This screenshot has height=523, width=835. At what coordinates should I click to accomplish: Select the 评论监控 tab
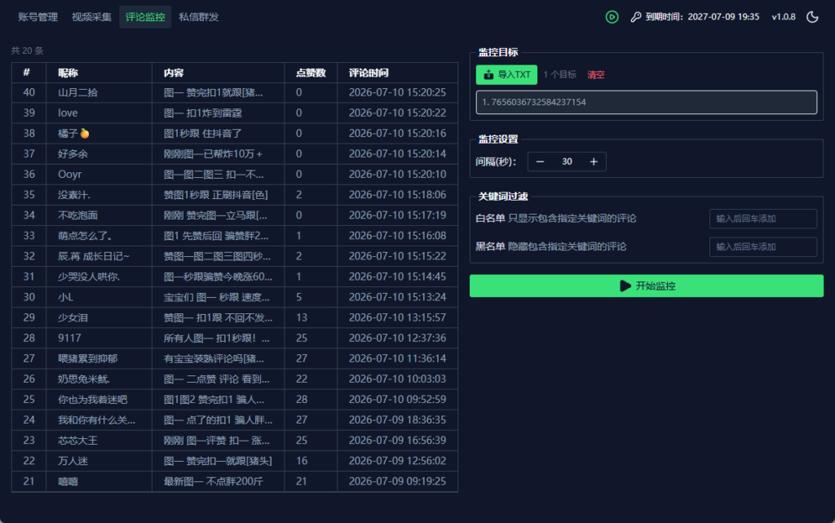[145, 17]
